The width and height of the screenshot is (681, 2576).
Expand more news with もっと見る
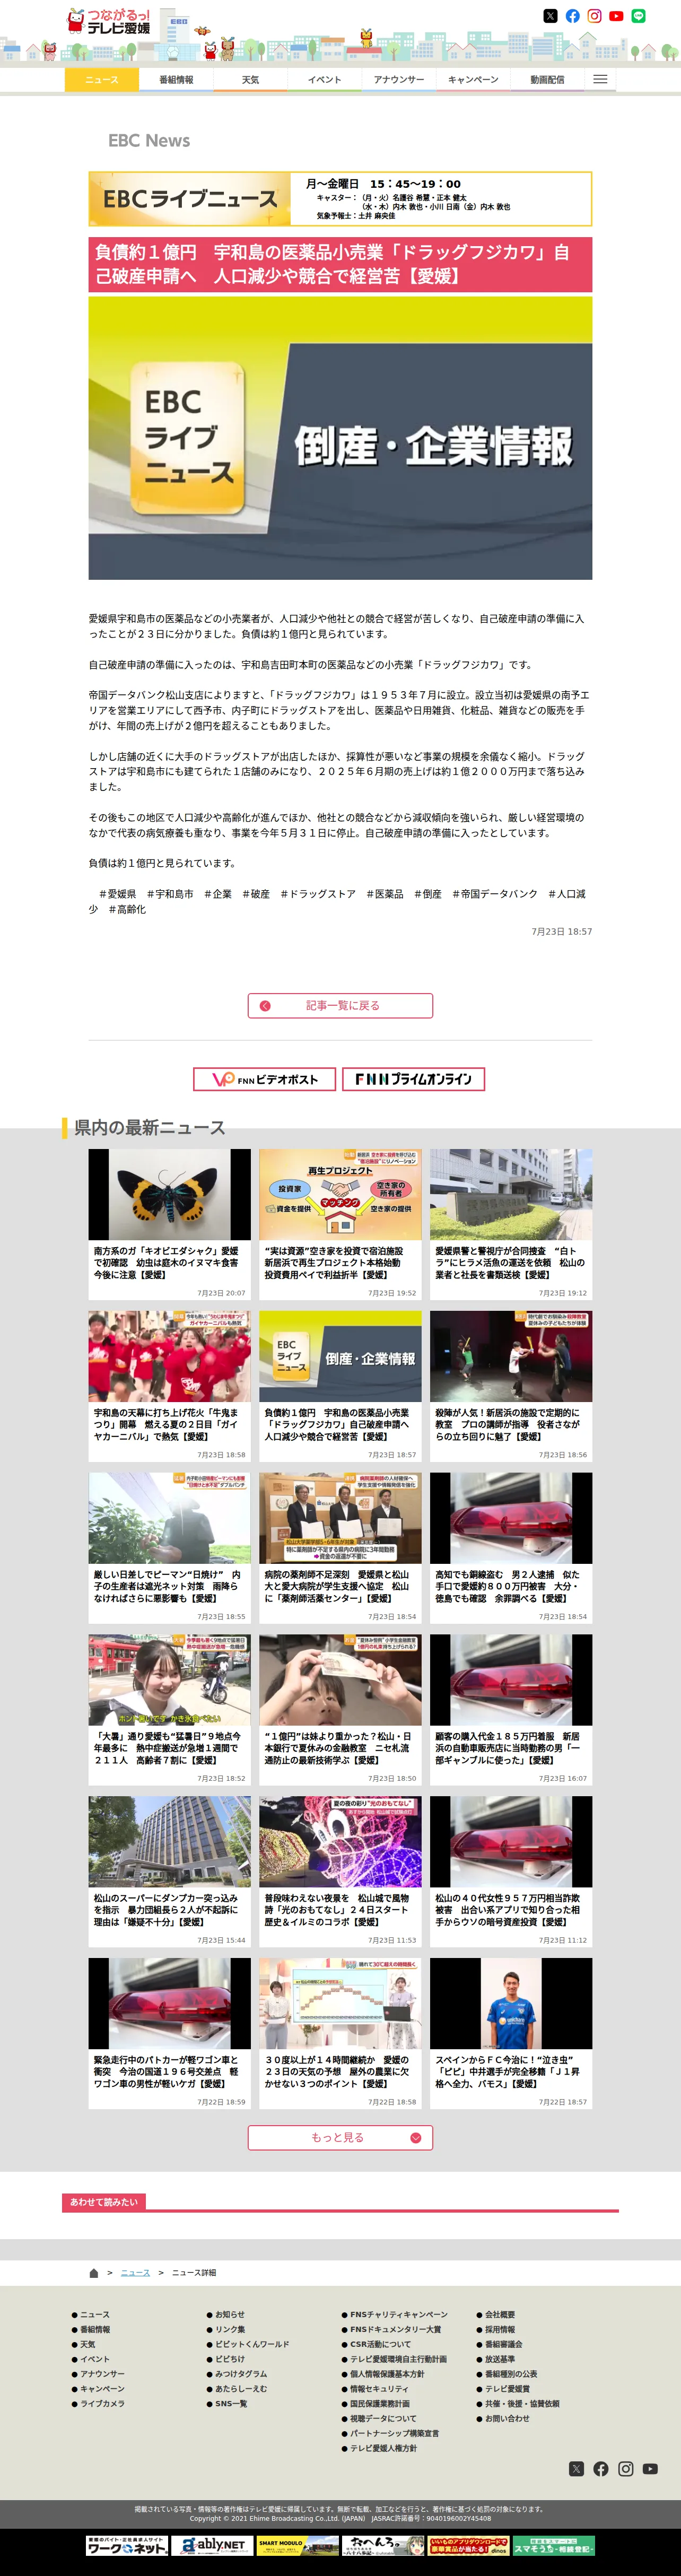(x=340, y=2137)
